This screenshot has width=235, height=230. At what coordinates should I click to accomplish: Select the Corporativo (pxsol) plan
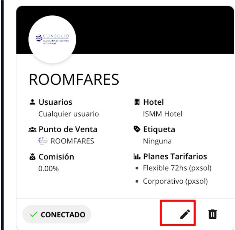[x=175, y=181]
